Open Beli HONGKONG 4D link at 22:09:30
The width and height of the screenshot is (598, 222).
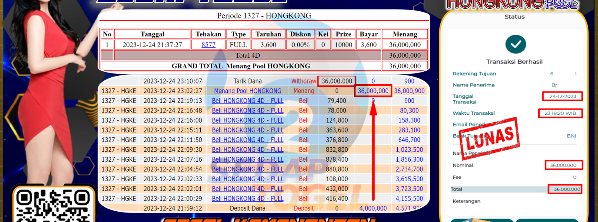pos(247,150)
